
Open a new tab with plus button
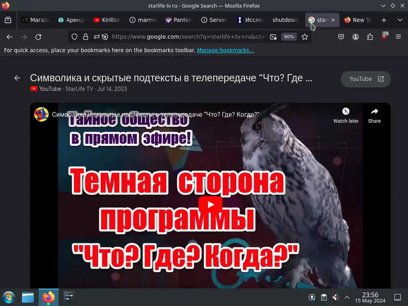pos(384,20)
